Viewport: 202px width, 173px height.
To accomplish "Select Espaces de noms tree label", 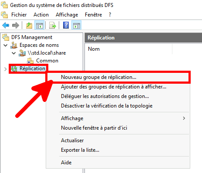I will (39, 45).
